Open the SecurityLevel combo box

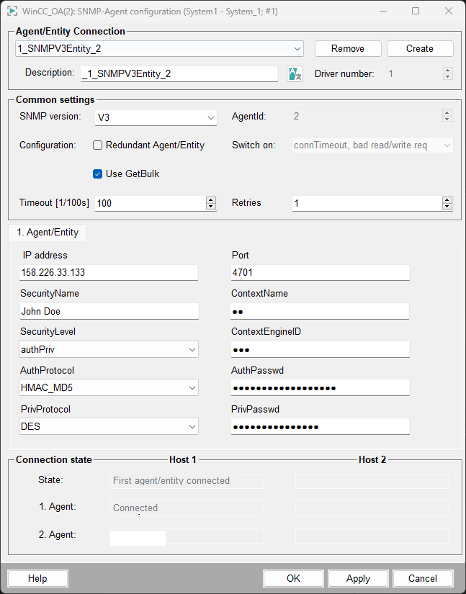[x=192, y=350]
